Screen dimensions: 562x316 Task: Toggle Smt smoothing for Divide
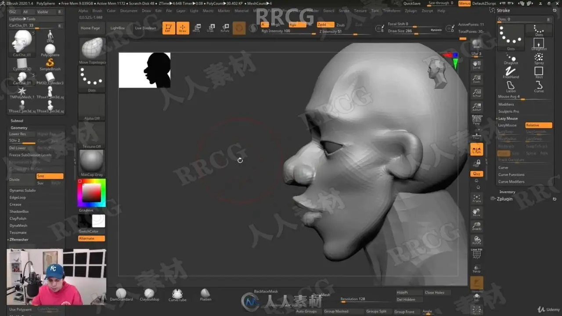click(50, 176)
